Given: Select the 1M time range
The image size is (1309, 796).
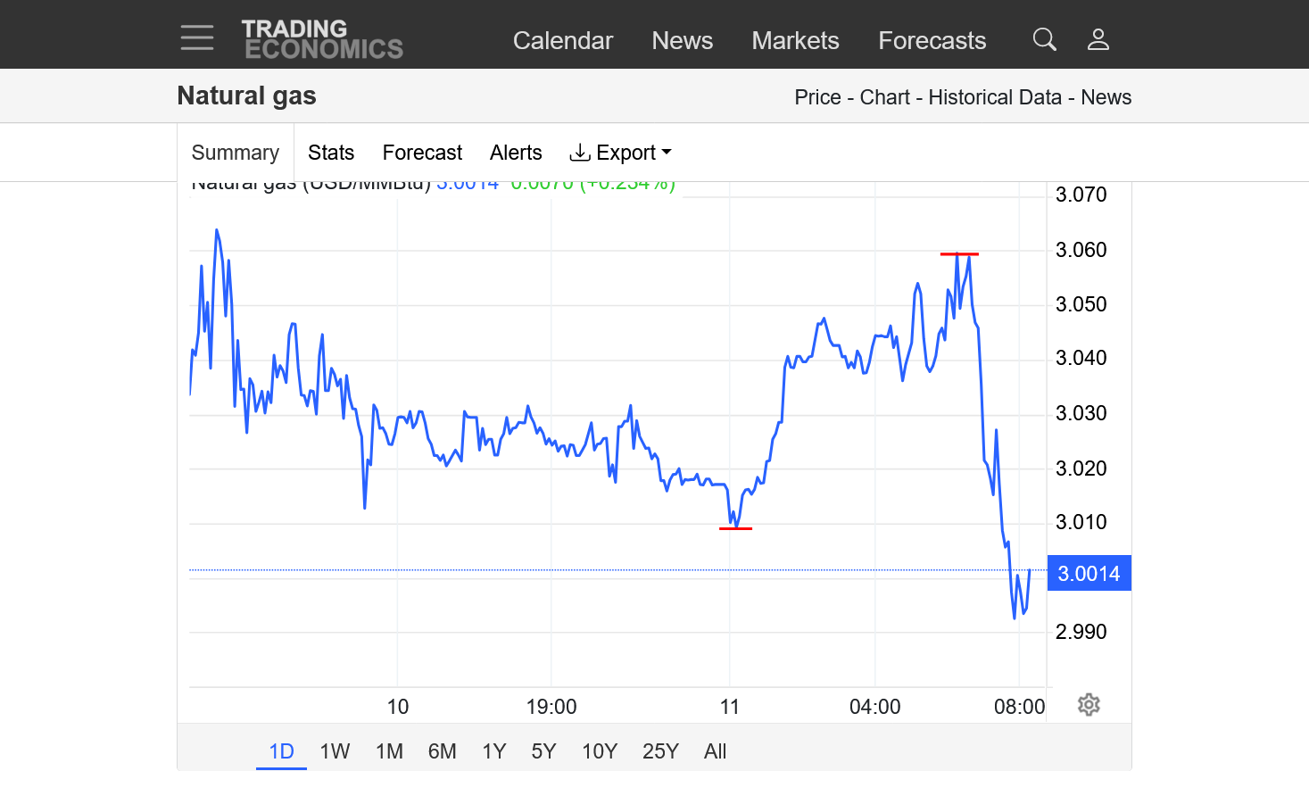Looking at the screenshot, I should click(389, 751).
